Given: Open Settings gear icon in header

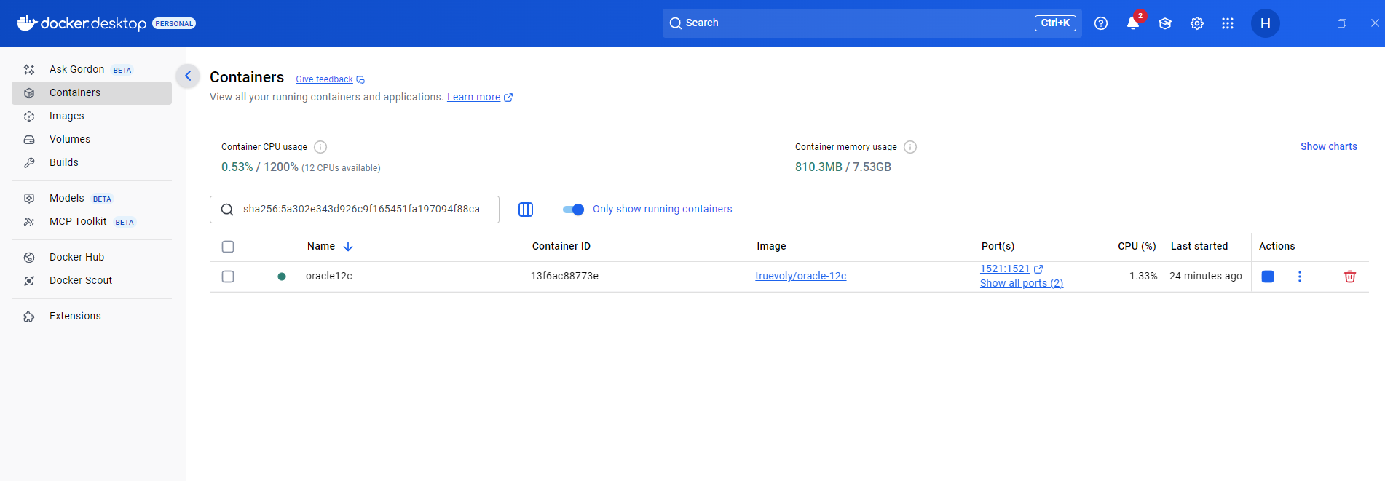Looking at the screenshot, I should [x=1197, y=23].
